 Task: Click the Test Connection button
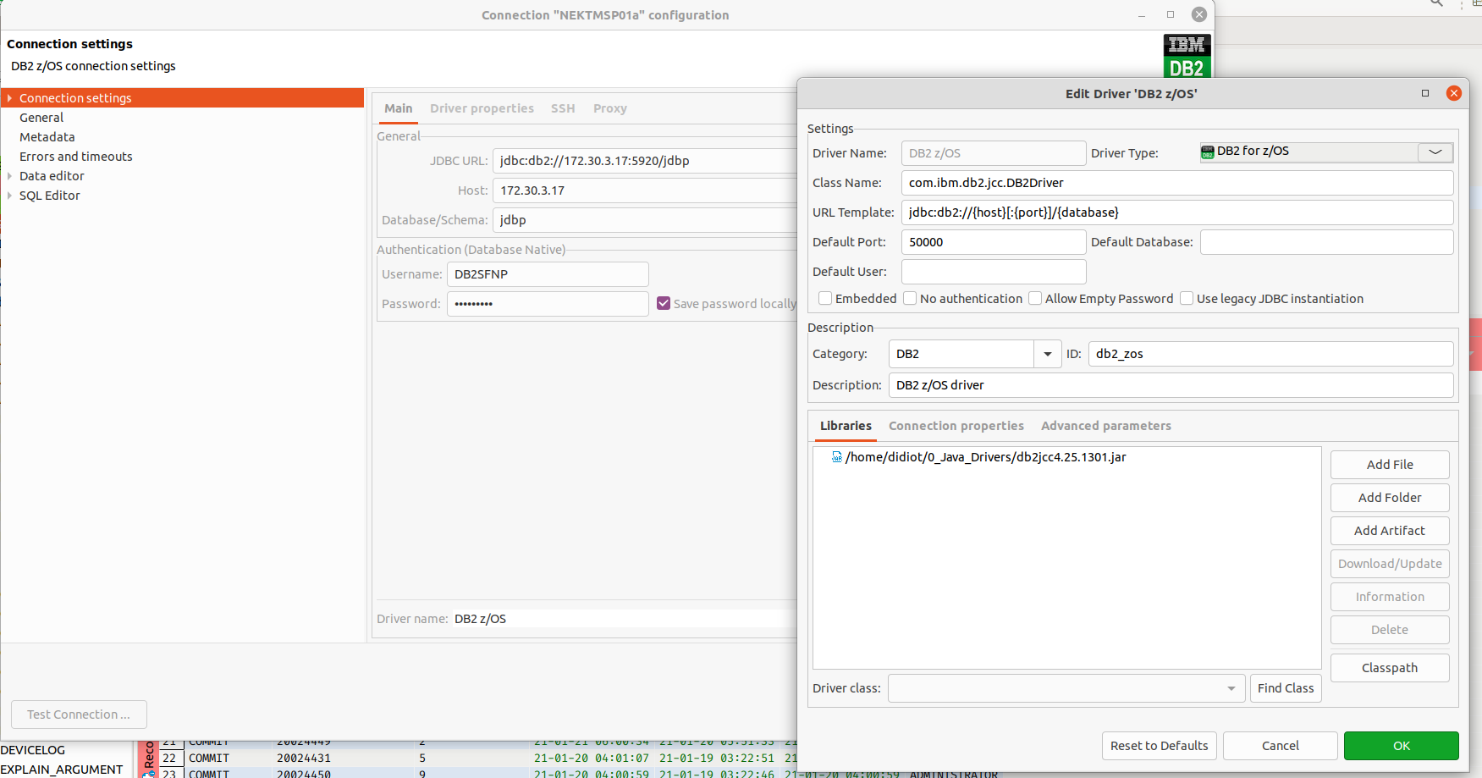(x=78, y=715)
